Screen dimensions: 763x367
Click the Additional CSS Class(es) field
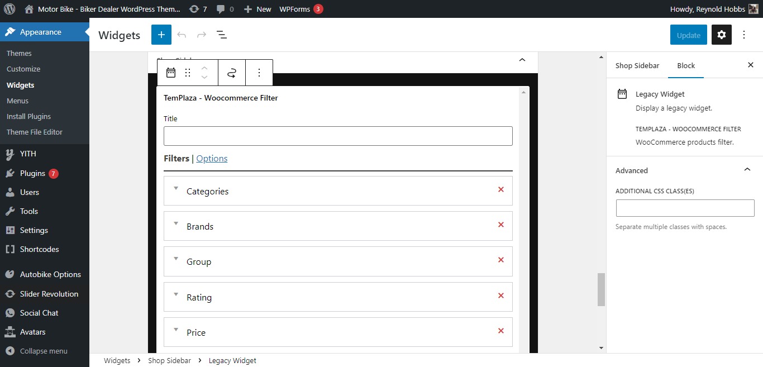click(x=685, y=208)
